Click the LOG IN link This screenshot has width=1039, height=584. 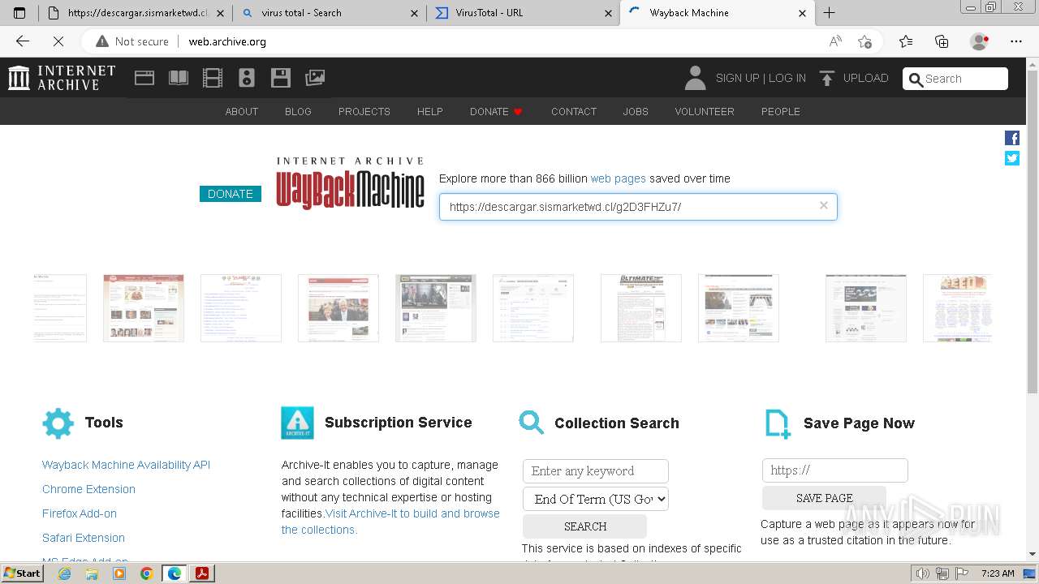(787, 78)
